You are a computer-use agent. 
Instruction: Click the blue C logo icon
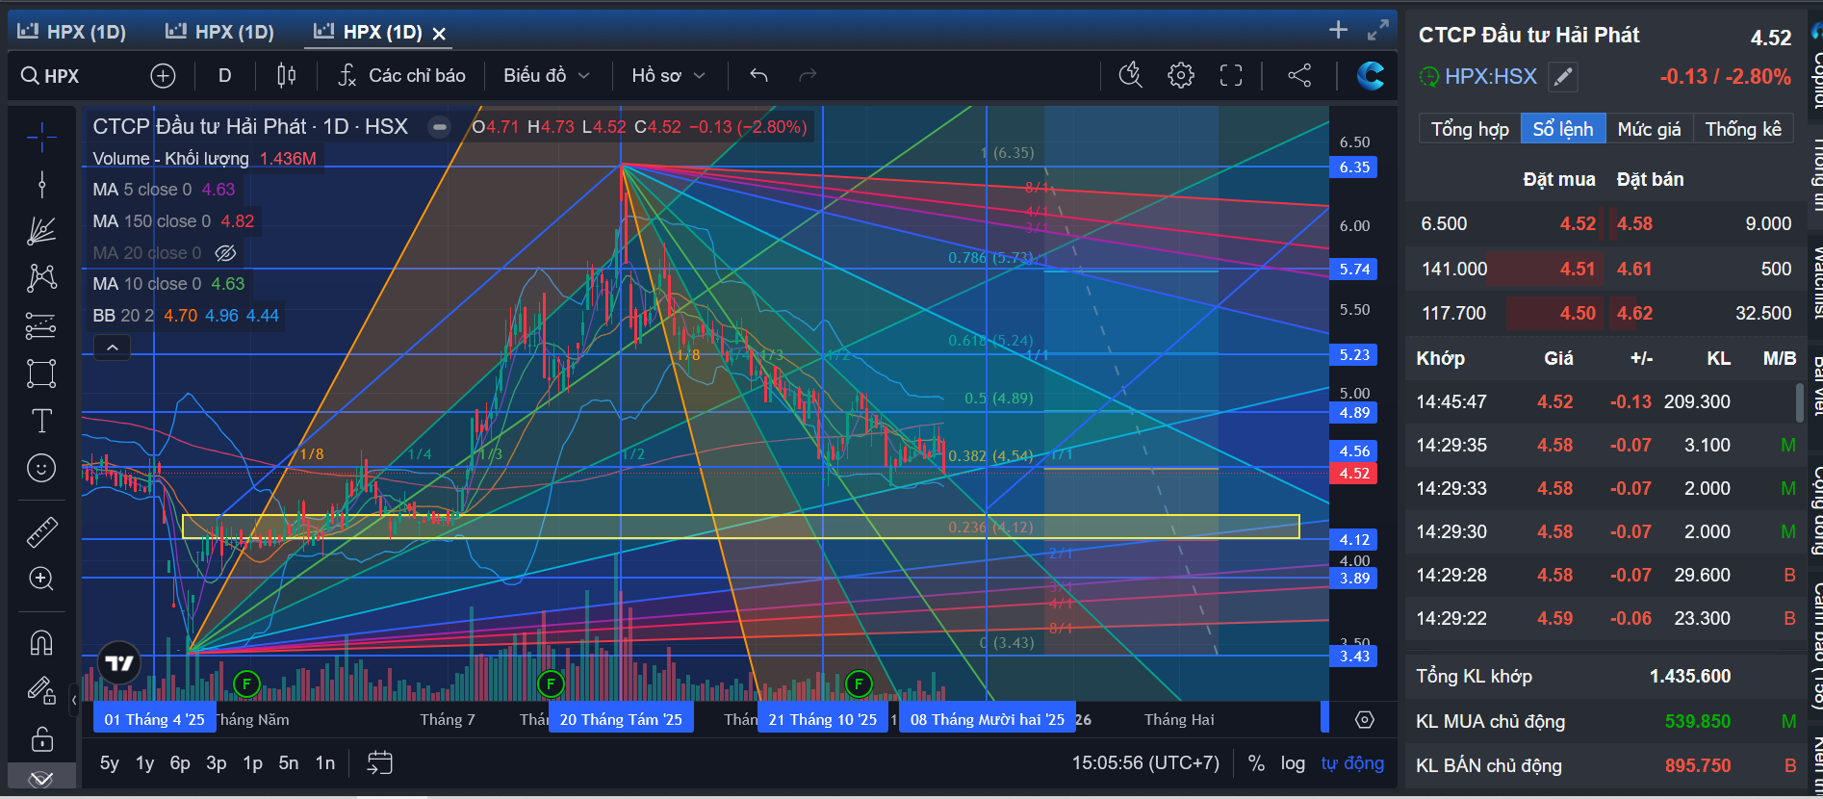[1370, 75]
